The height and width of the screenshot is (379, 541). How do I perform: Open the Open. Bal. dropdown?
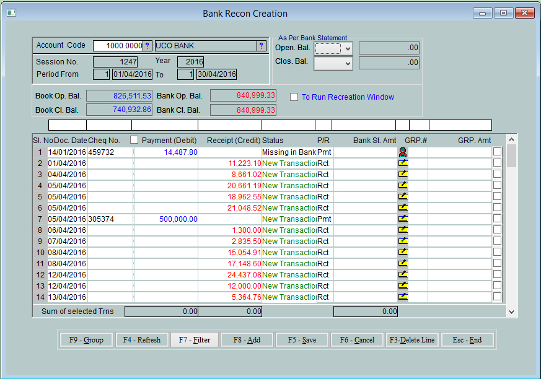point(348,48)
